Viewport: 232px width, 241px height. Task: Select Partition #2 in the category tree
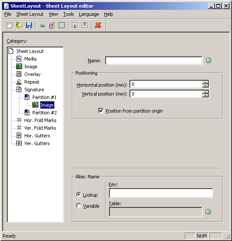click(x=45, y=113)
